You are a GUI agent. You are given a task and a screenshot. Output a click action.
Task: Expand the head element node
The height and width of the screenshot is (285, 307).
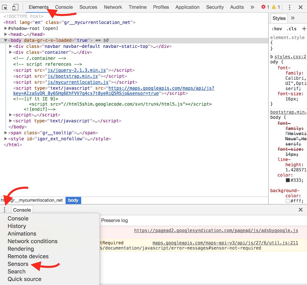[x=6, y=34]
